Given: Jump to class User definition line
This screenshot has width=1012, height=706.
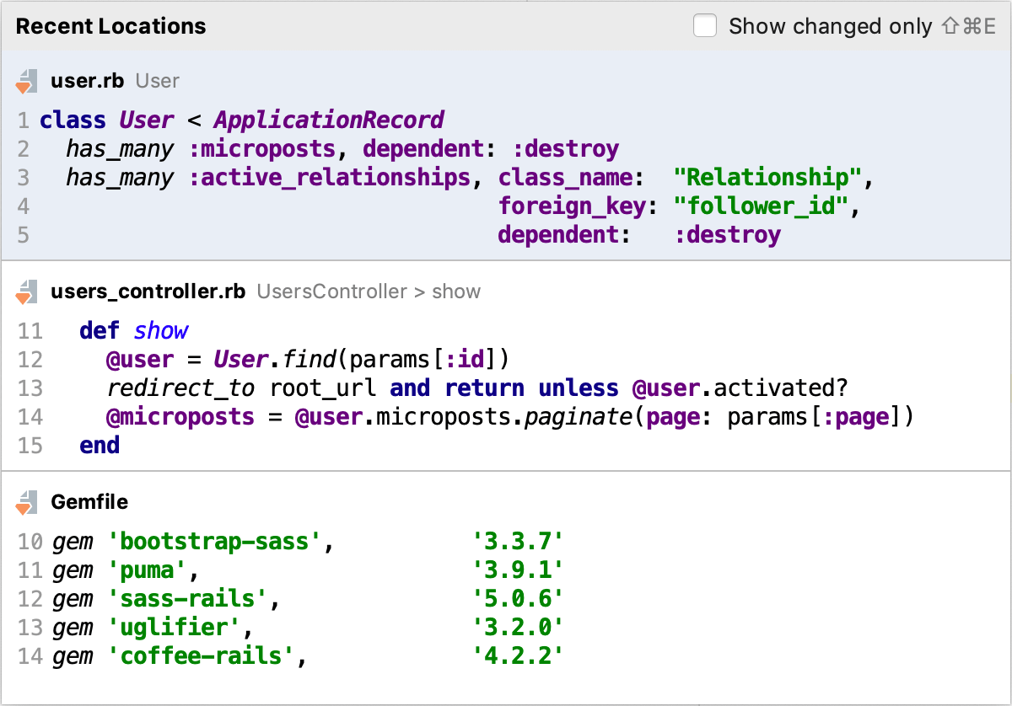Looking at the screenshot, I should (241, 120).
